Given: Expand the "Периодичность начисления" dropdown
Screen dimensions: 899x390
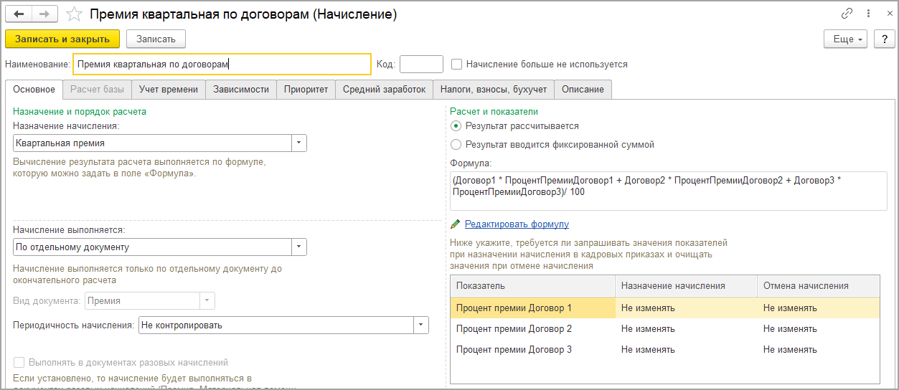Looking at the screenshot, I should [x=420, y=325].
